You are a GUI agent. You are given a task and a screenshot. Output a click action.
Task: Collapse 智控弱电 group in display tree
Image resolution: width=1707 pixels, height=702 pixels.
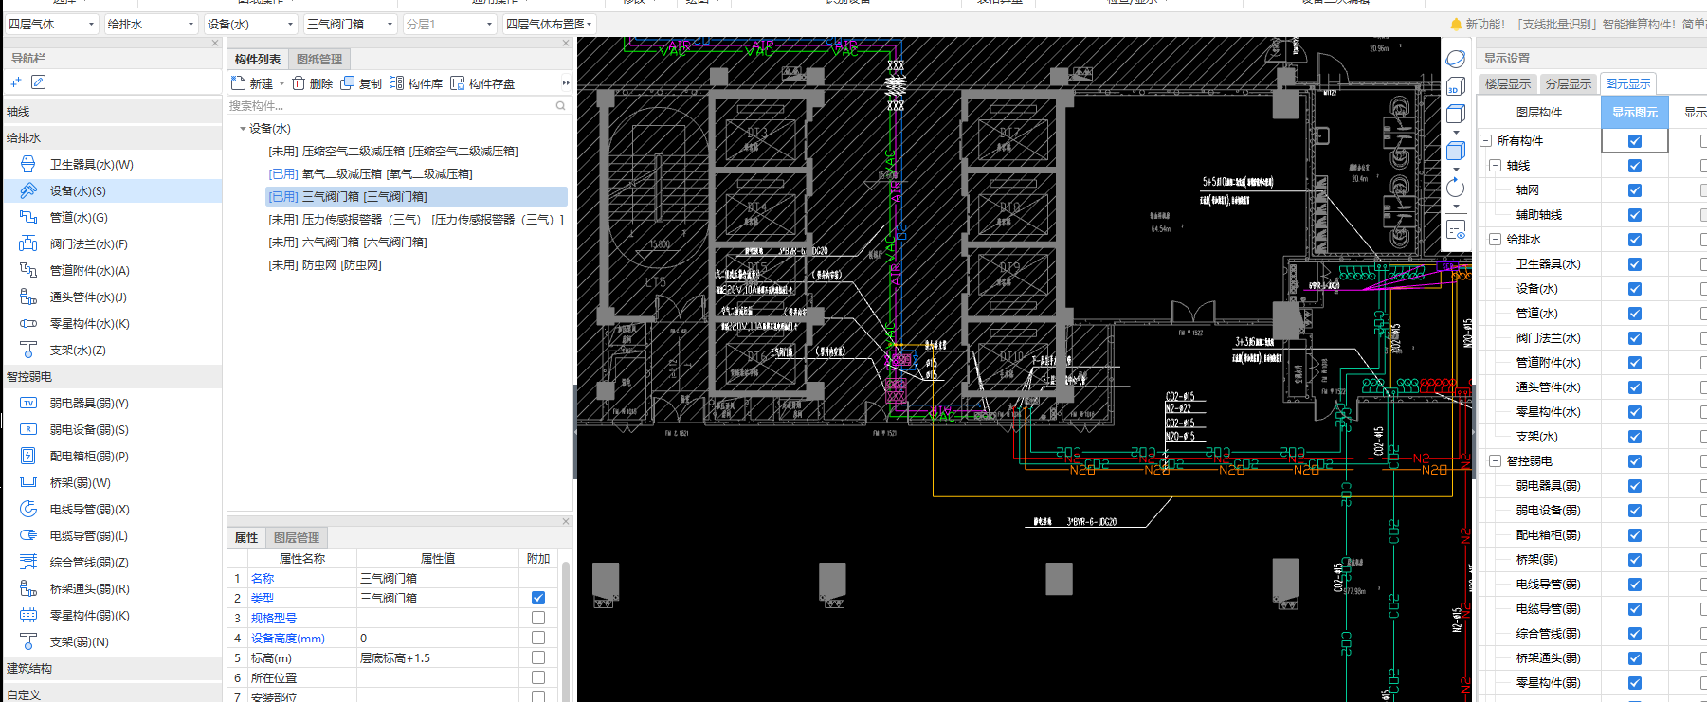click(1495, 461)
